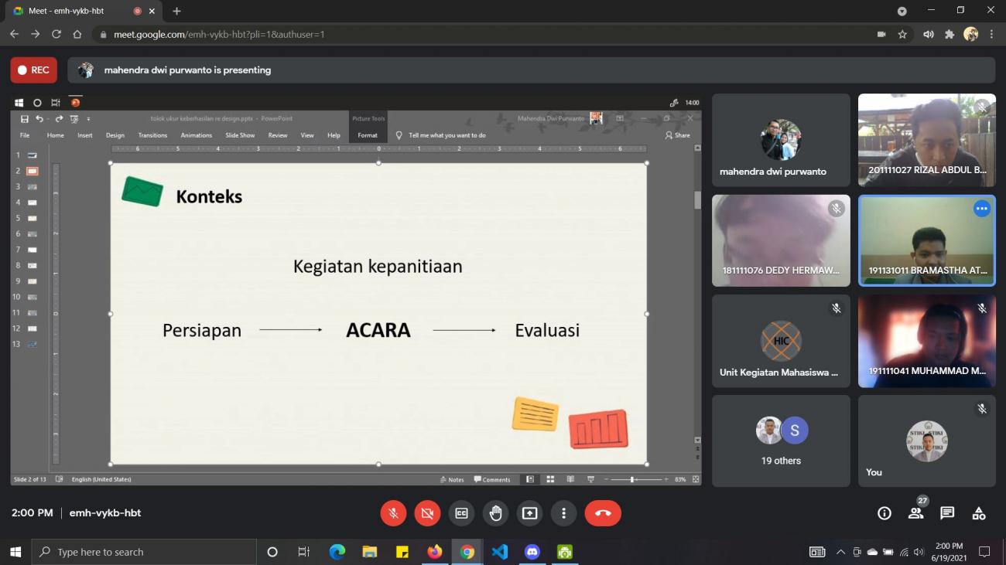
Task: Raise hand in the meeting
Action: coord(495,513)
